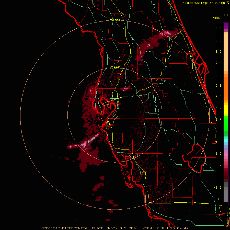Select the 9.0 color scale value
Viewport: 230px width, 230px height.
pyautogui.click(x=218, y=40)
